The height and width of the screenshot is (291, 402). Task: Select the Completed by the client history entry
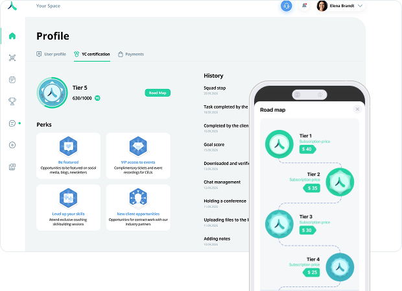tap(226, 128)
